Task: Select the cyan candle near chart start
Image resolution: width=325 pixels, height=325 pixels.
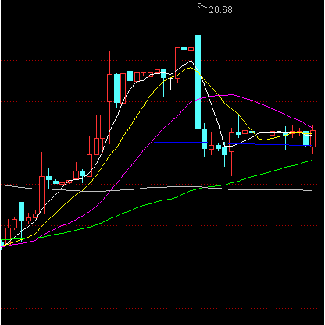Action: pyautogui.click(x=21, y=211)
